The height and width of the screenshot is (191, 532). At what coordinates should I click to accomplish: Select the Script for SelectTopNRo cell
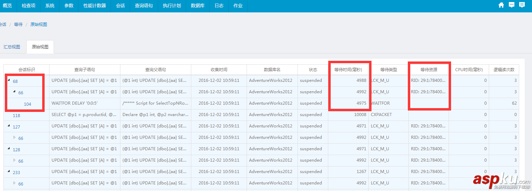[x=156, y=103]
